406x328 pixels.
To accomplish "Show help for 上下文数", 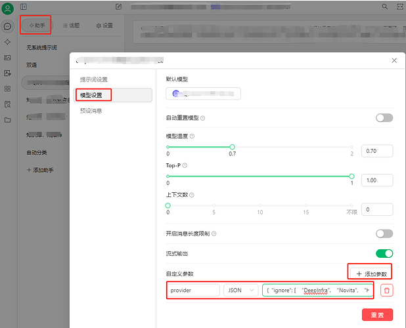I will point(192,195).
